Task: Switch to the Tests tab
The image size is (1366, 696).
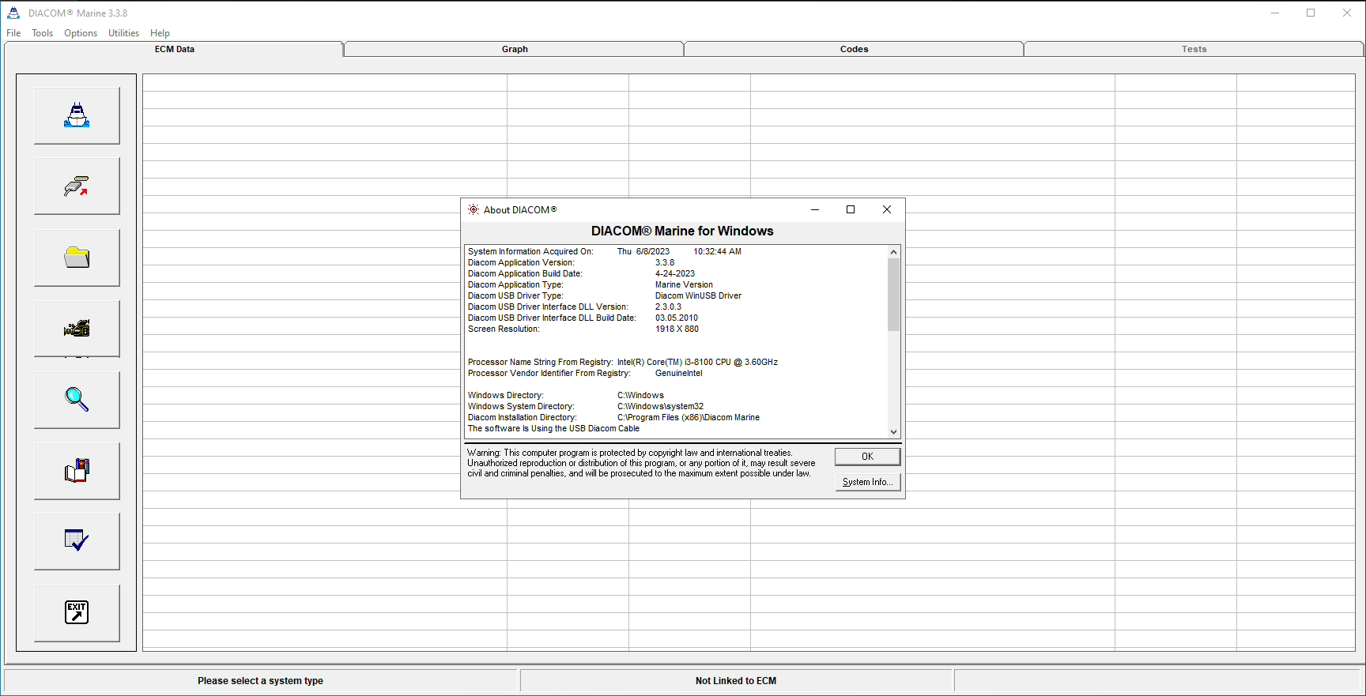Action: point(1194,49)
